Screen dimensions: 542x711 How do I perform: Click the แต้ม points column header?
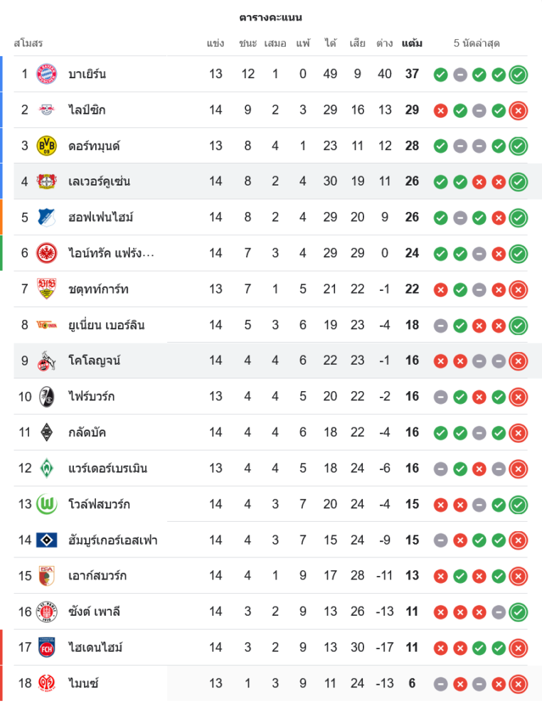412,43
